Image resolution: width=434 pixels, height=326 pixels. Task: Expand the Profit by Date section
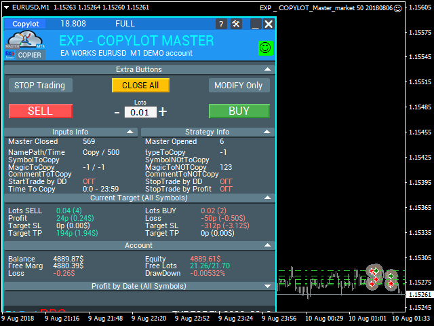(268, 286)
